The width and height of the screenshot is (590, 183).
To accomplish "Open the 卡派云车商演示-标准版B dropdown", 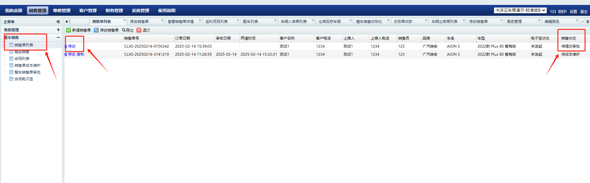I will pyautogui.click(x=520, y=11).
